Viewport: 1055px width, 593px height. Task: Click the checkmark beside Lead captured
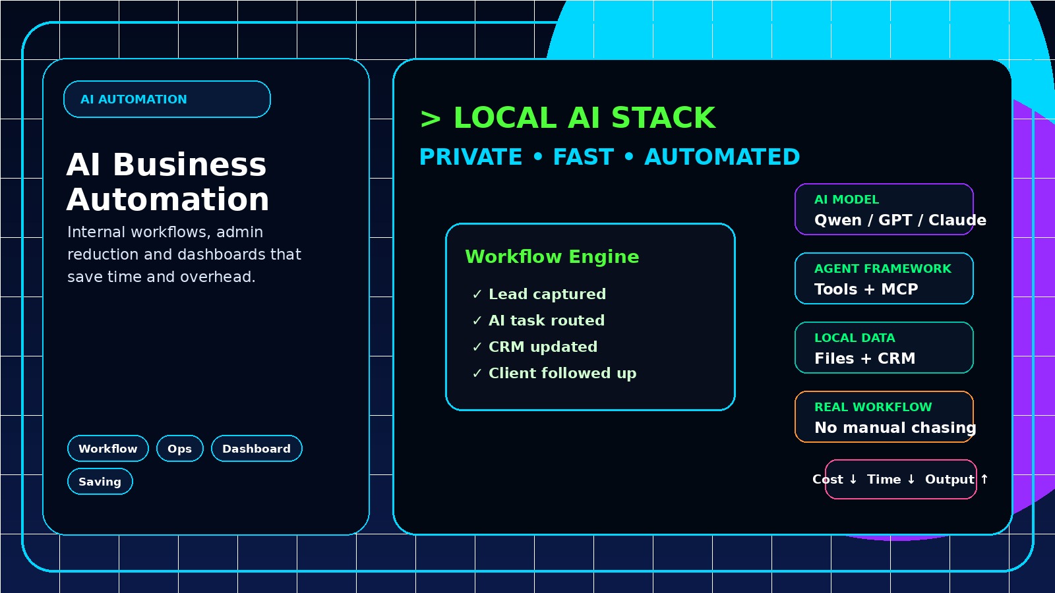click(477, 295)
